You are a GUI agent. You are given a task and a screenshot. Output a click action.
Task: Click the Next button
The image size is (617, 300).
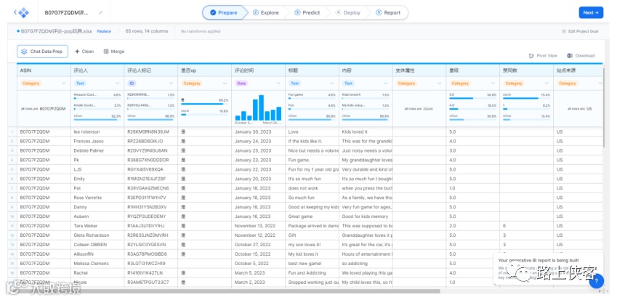591,12
